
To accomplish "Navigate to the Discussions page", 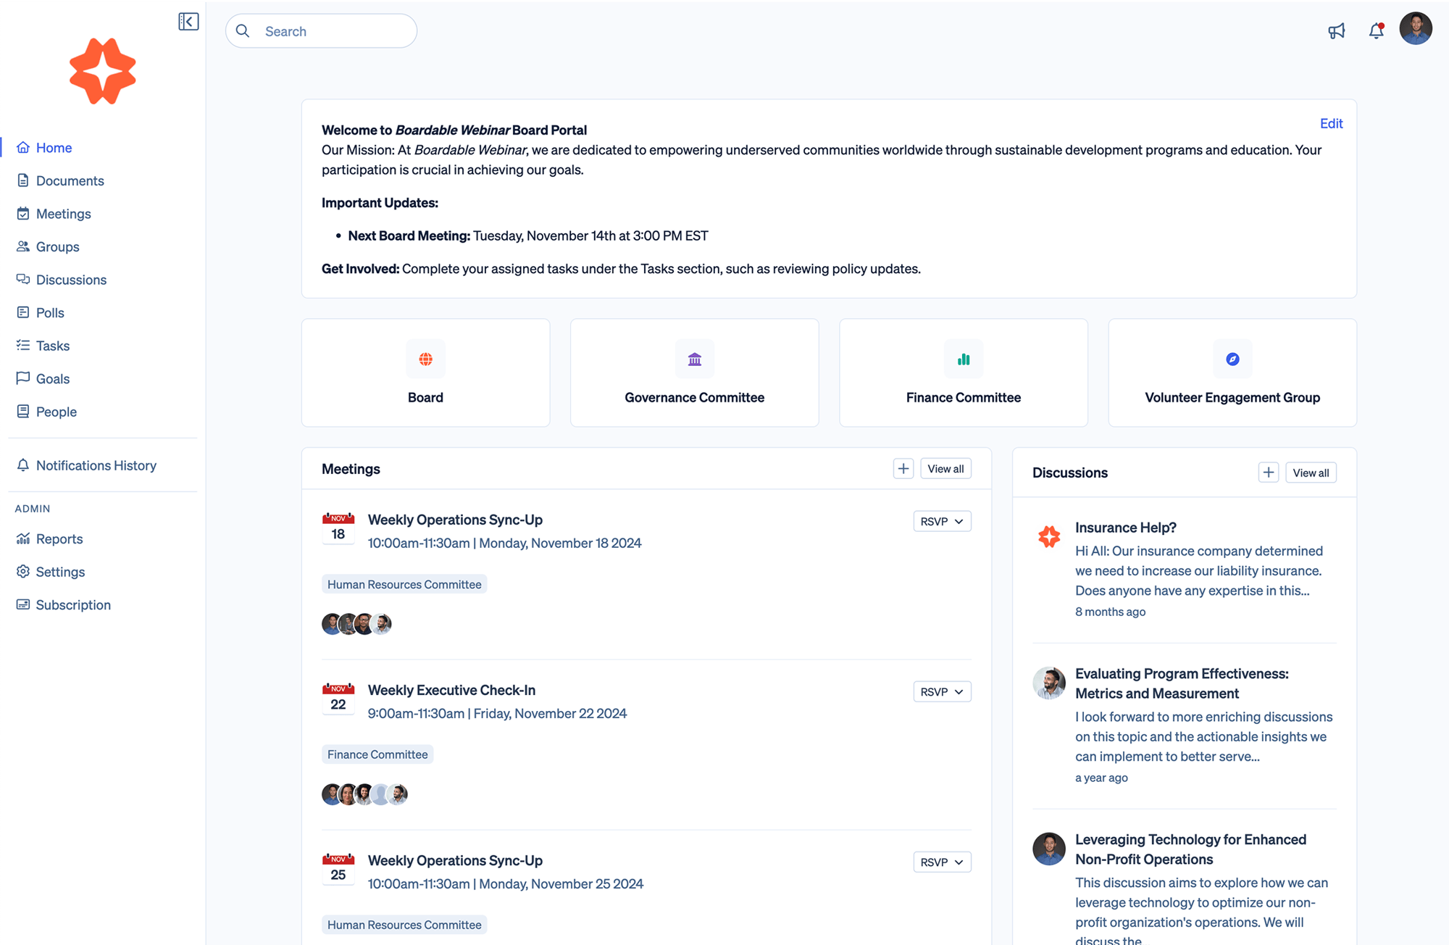I will (x=71, y=280).
